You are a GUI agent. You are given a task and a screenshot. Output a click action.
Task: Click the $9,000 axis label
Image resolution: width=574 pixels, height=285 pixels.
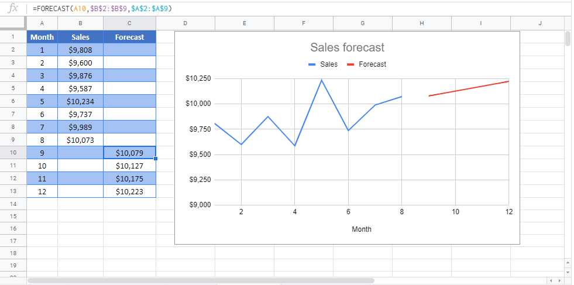pyautogui.click(x=200, y=205)
